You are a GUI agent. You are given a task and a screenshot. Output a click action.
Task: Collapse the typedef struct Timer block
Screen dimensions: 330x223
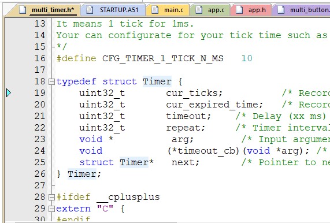(x=51, y=81)
